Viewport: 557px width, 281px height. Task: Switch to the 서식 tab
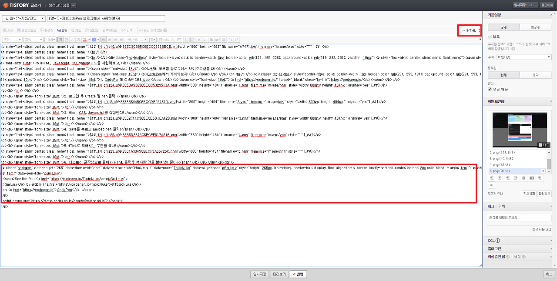tap(517, 257)
